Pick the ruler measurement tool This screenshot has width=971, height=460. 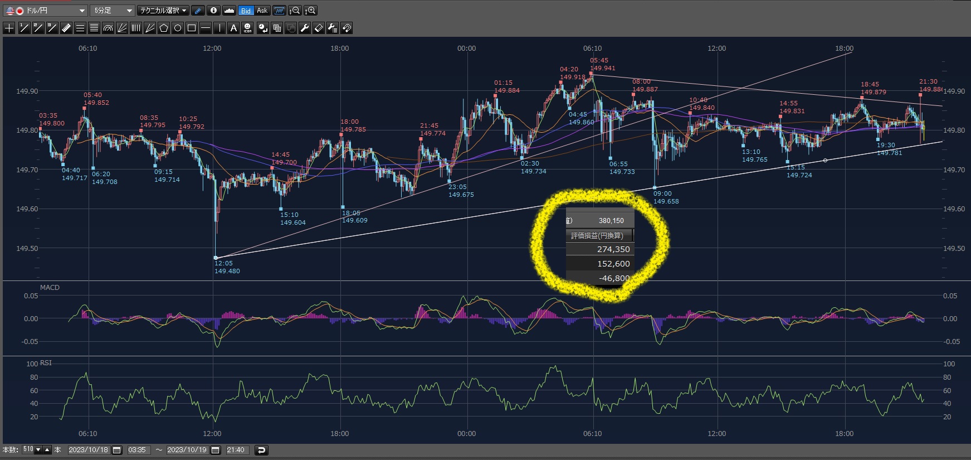[66, 28]
